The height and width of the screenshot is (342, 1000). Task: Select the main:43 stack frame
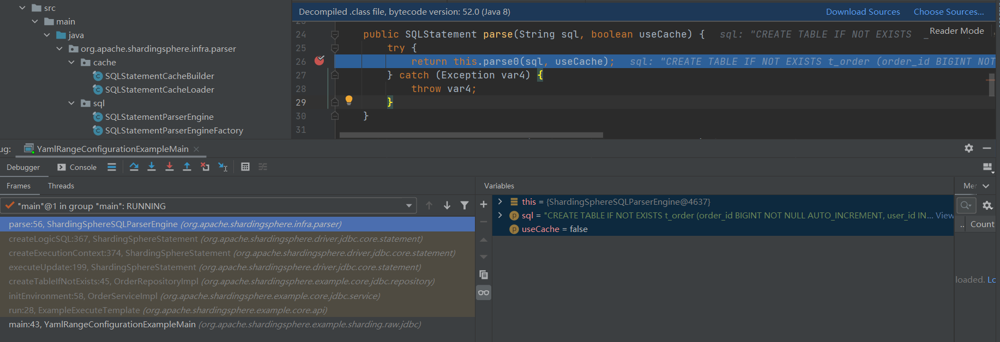tap(237, 324)
